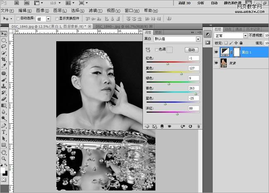
Task: Select the Type (T) tool
Action: pyautogui.click(x=4, y=132)
